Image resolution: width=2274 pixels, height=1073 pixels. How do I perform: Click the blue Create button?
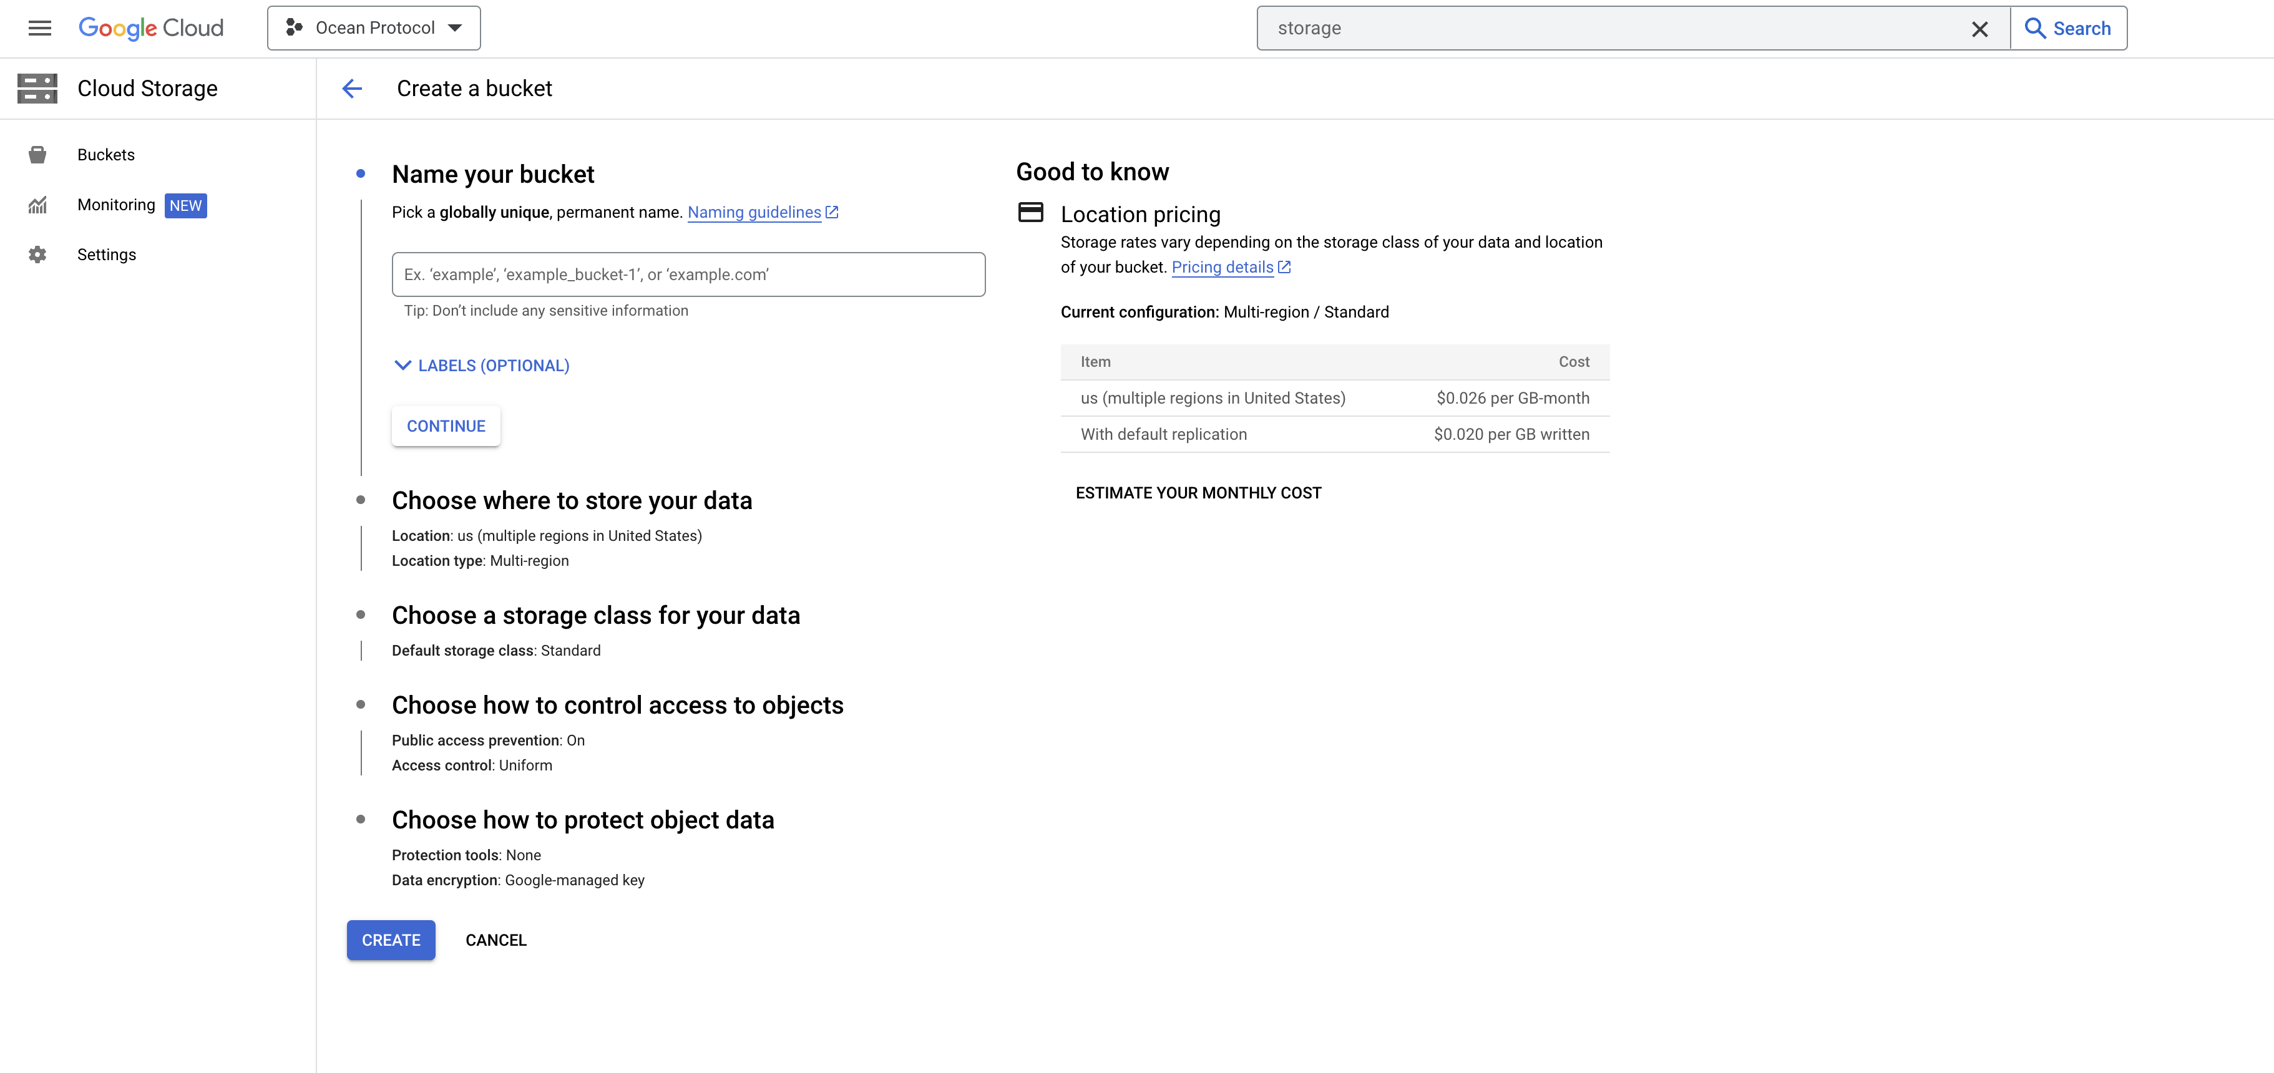click(390, 941)
